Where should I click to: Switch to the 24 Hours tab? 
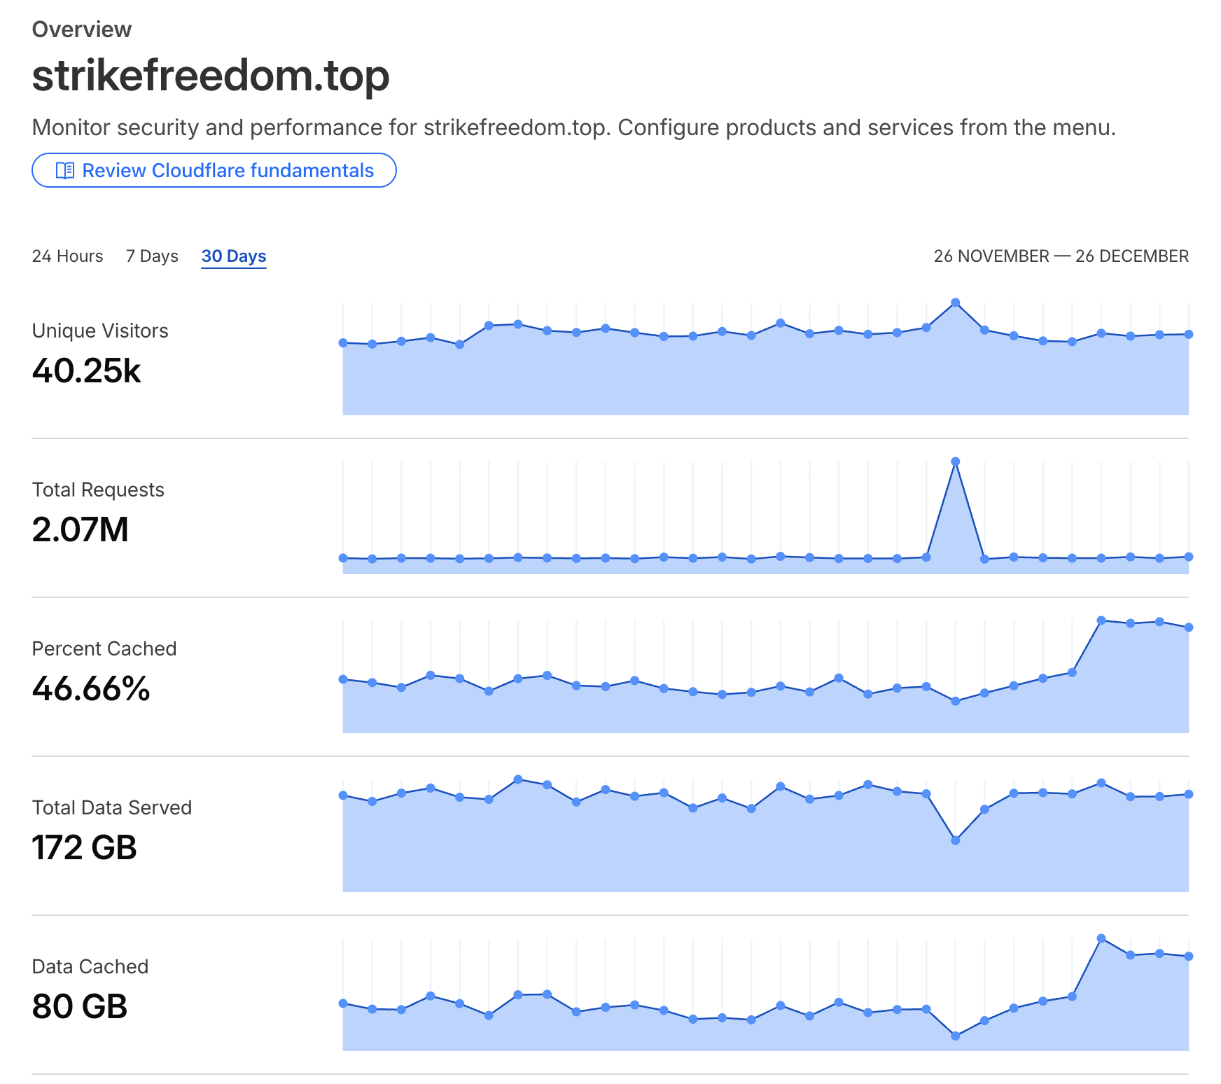click(x=67, y=256)
